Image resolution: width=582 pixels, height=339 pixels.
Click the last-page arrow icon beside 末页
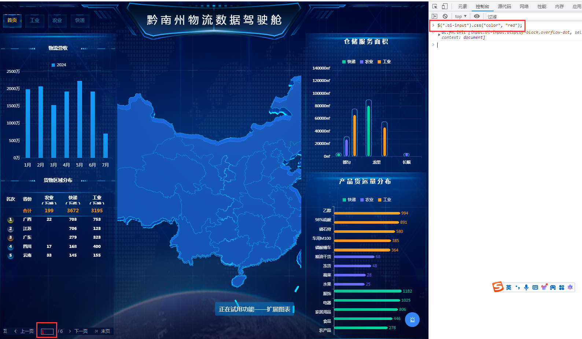click(96, 331)
